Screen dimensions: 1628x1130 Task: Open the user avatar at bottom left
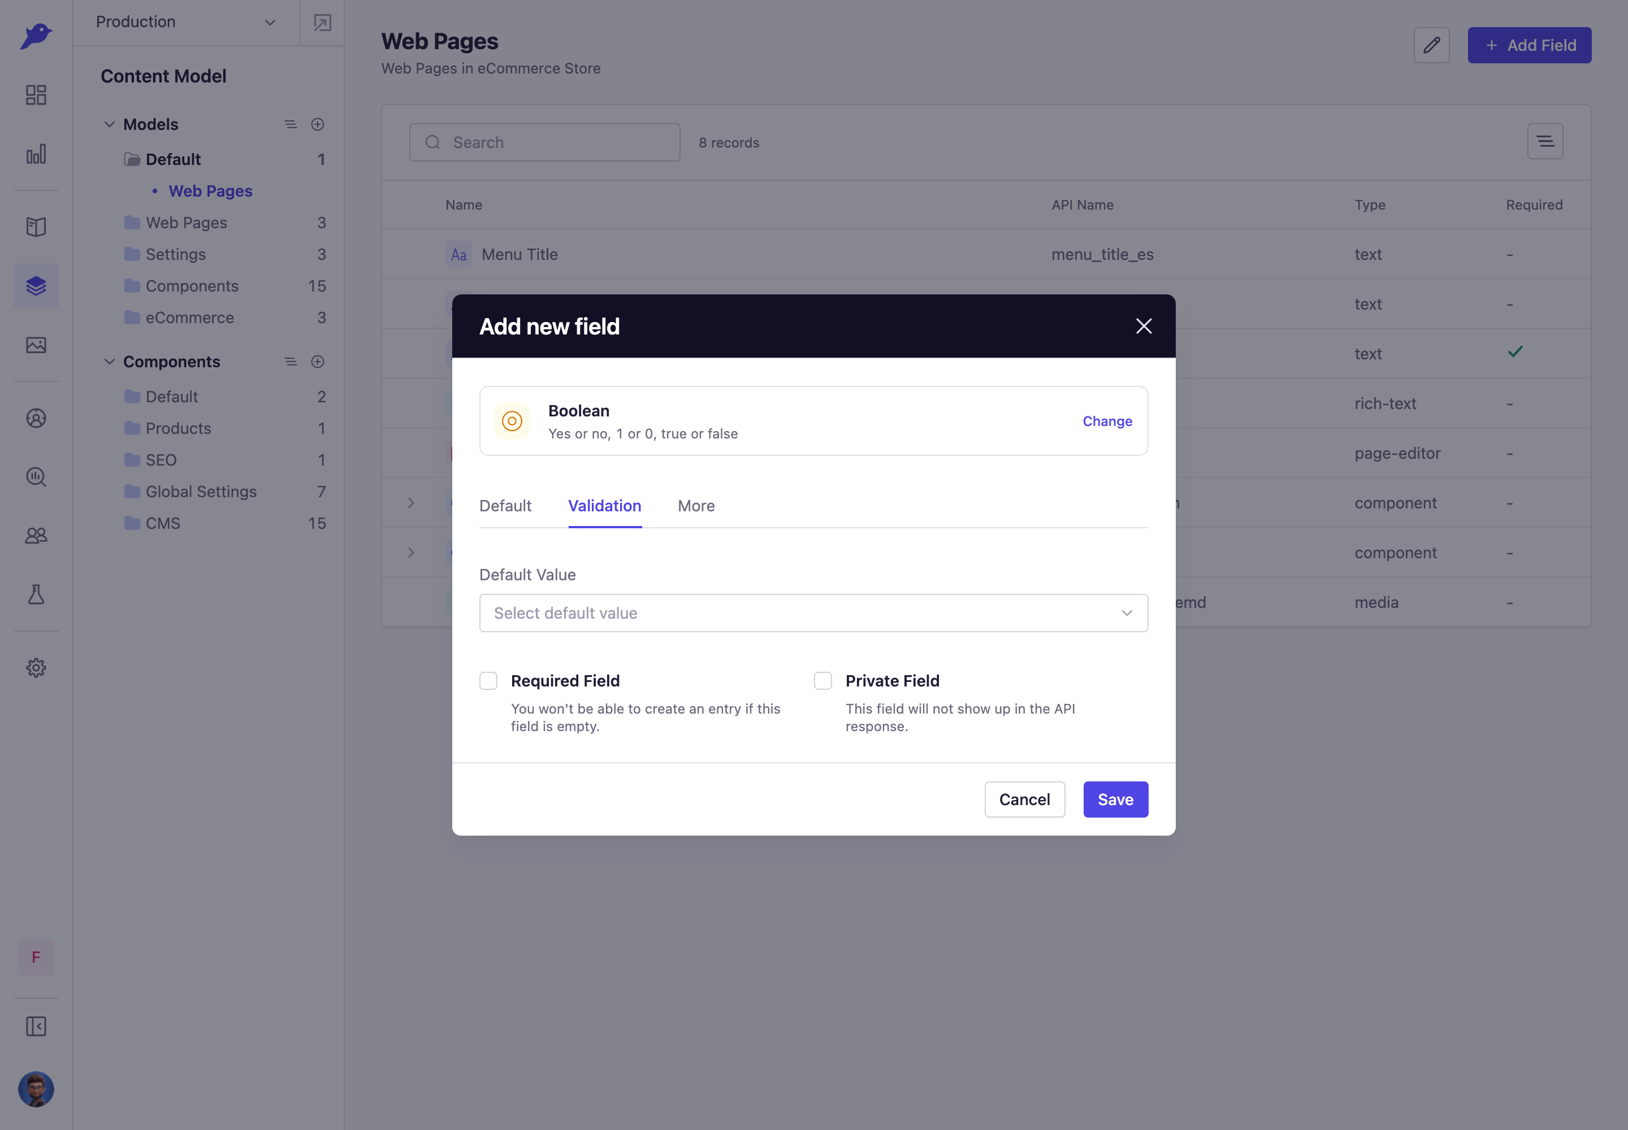pyautogui.click(x=36, y=1089)
